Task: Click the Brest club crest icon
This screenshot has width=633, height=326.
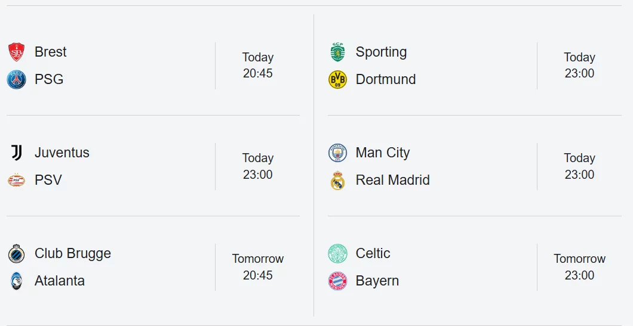Action: (x=17, y=52)
